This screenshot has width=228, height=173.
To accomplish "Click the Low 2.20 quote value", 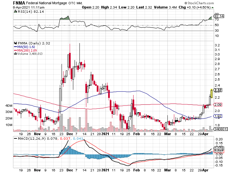I will pyautogui.click(x=126, y=7).
